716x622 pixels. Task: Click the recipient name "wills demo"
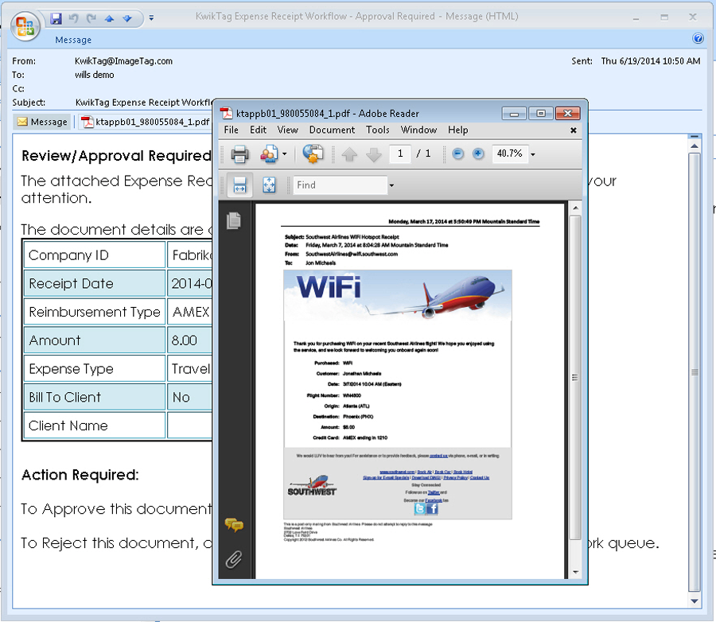(x=95, y=75)
